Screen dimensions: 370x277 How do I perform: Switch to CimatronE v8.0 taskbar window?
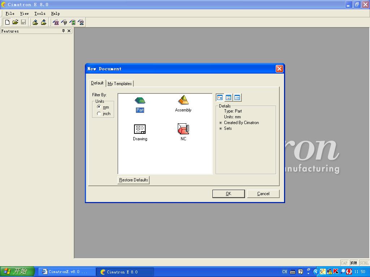(x=67, y=272)
